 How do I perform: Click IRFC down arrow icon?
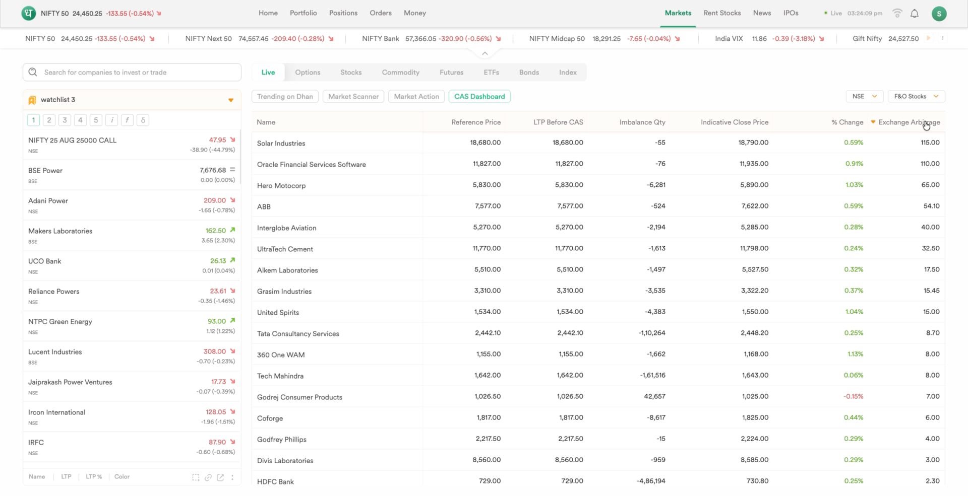[232, 442]
